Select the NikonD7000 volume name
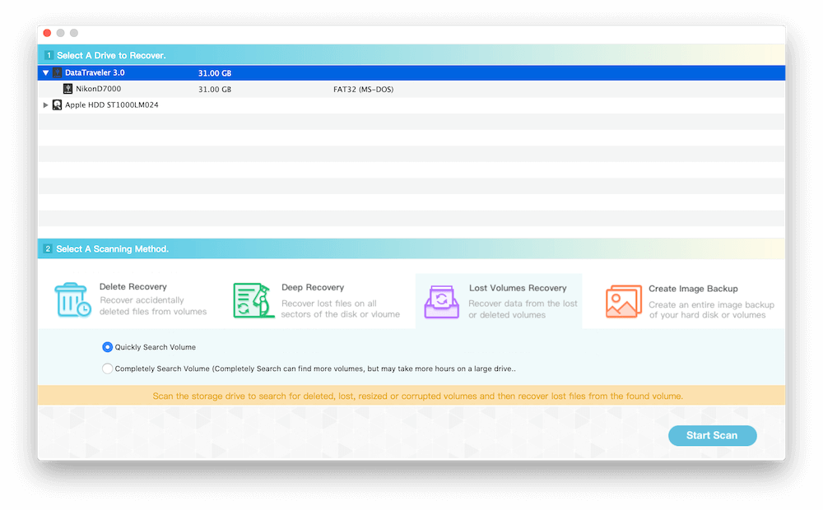The width and height of the screenshot is (823, 510). point(98,89)
